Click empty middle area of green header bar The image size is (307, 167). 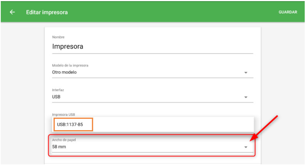tap(173, 12)
